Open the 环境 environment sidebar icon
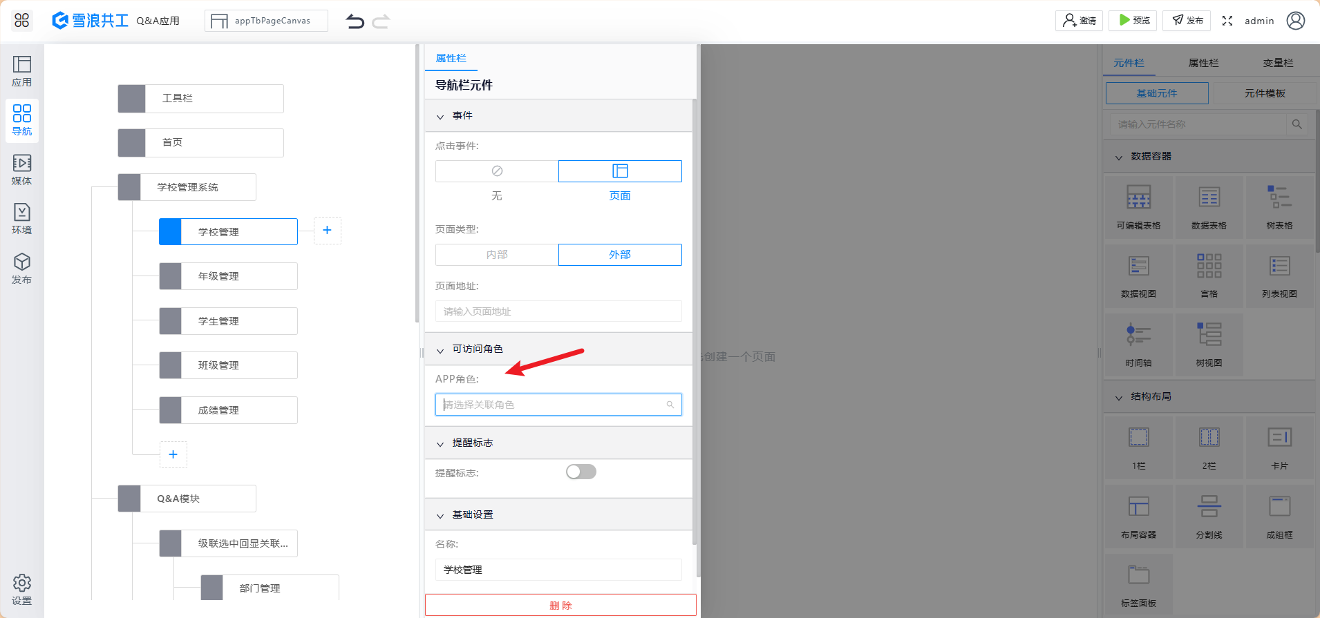The height and width of the screenshot is (618, 1320). click(22, 219)
